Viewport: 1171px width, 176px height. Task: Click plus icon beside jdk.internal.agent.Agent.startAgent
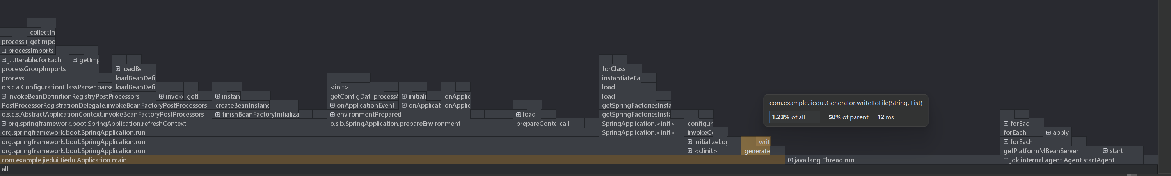pyautogui.click(x=1006, y=160)
